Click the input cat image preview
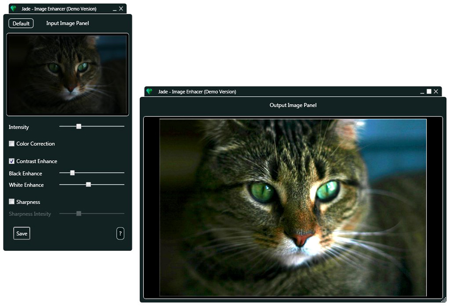Viewport: 450px width, 306px height. pos(67,75)
